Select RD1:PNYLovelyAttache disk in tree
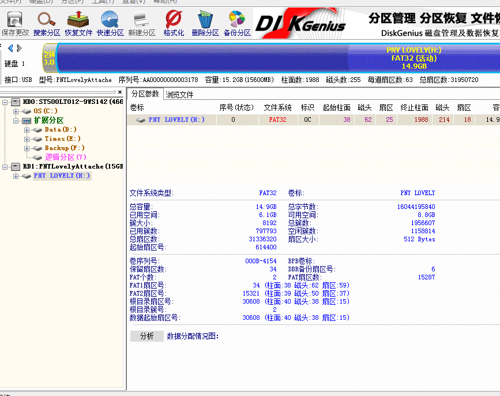Screen dimensions: 500x396 click(x=73, y=167)
